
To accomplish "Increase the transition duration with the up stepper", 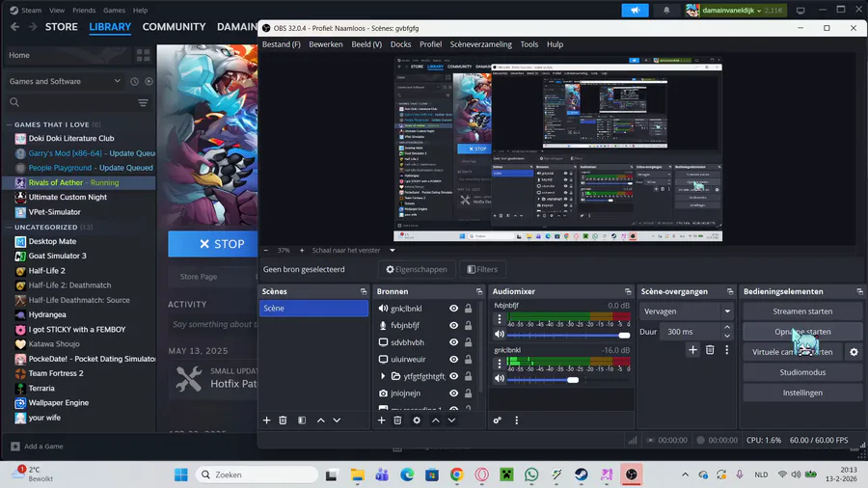I will (x=727, y=328).
